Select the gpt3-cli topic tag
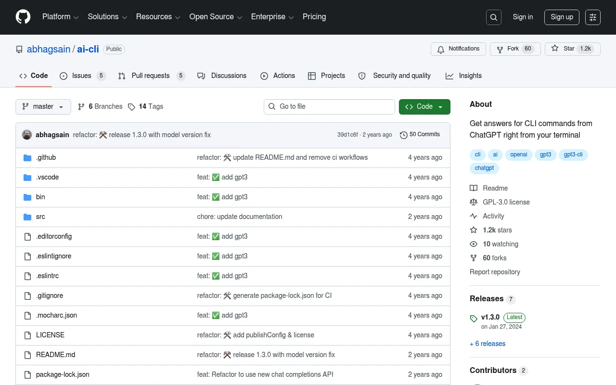 pyautogui.click(x=573, y=155)
